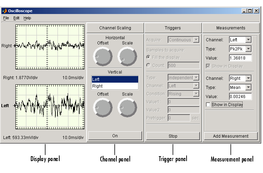
Task: Minimize the Oscilloscope window
Action: click(x=244, y=11)
